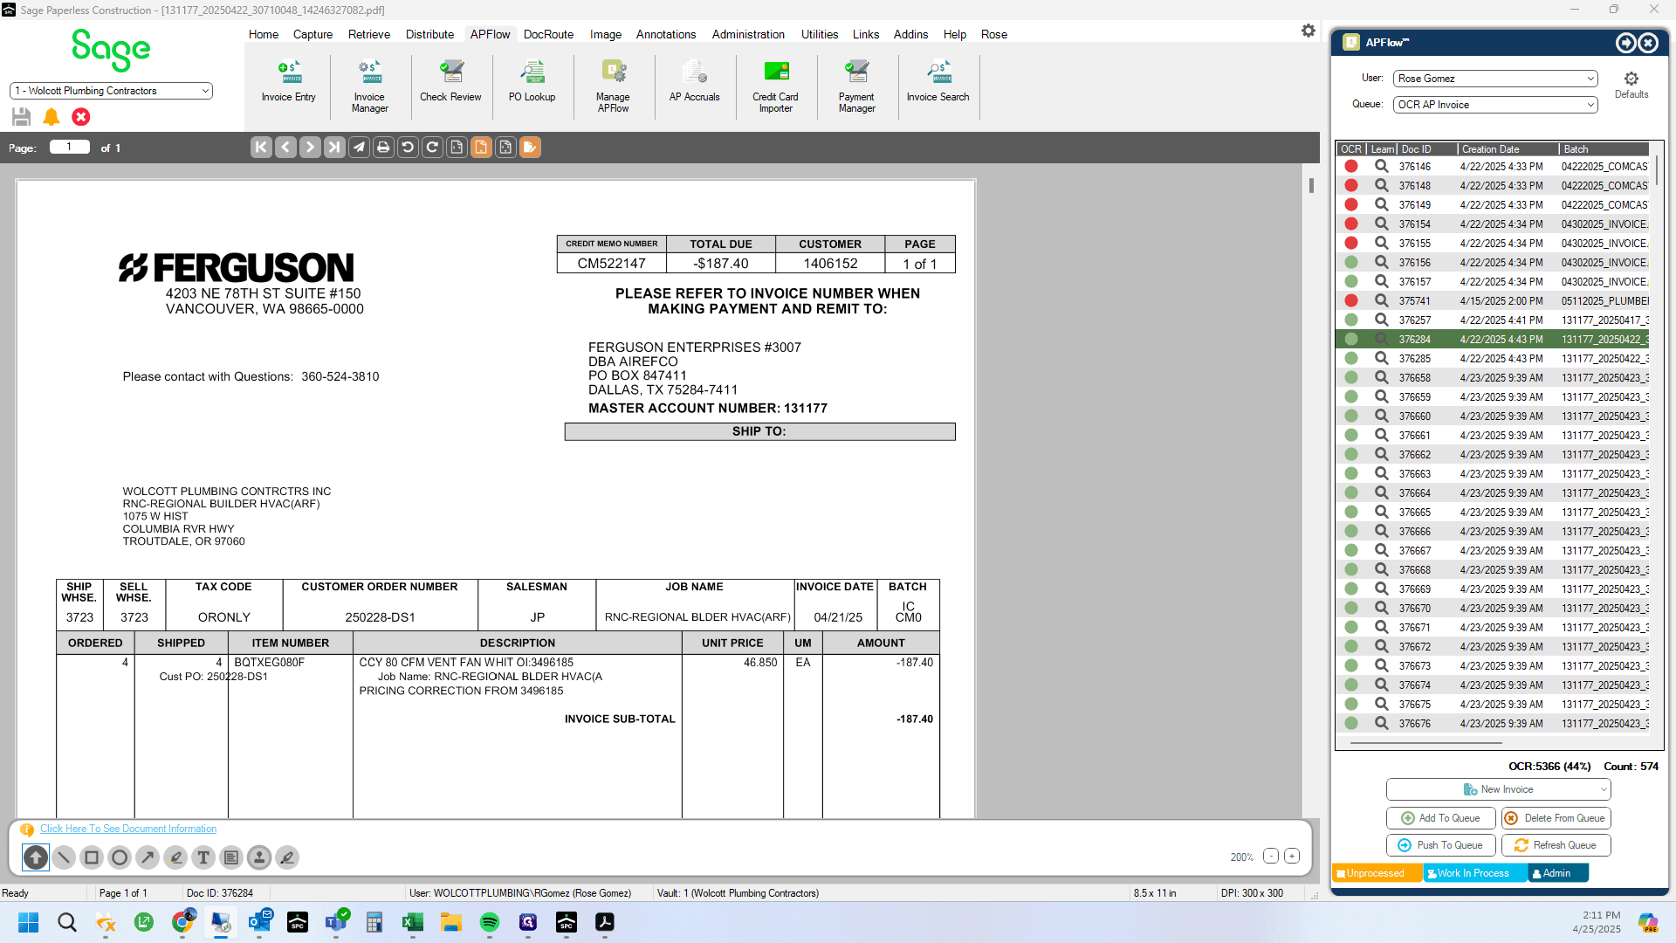The width and height of the screenshot is (1676, 943).
Task: Sort the queue by the Doc ID column
Action: click(1426, 149)
